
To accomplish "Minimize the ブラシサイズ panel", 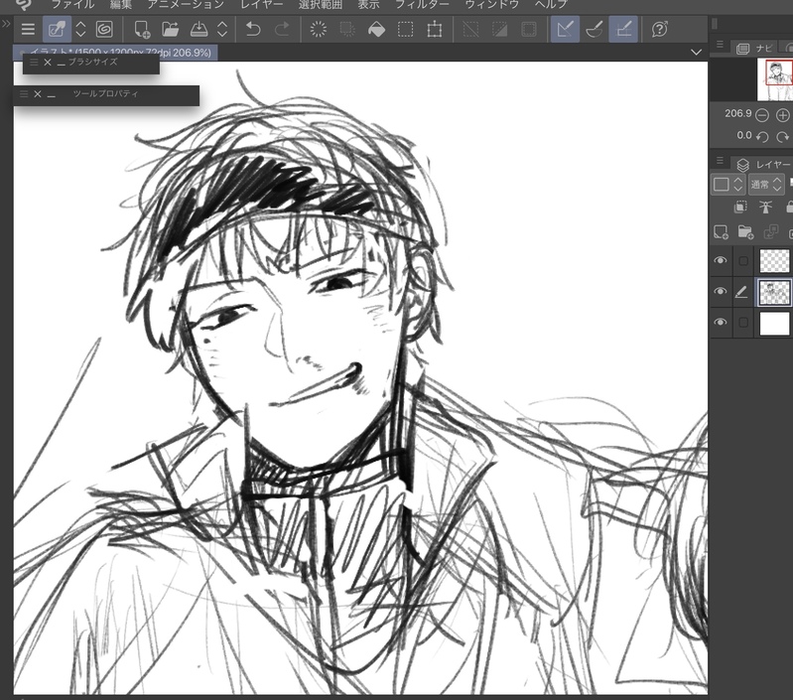I will [x=62, y=63].
